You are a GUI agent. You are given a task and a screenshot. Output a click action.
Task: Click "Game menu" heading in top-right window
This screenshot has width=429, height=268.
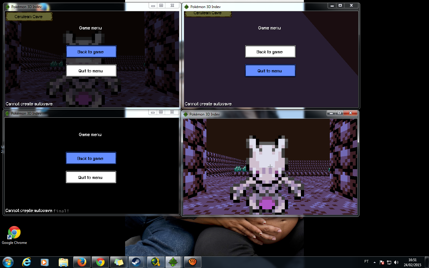coord(270,28)
